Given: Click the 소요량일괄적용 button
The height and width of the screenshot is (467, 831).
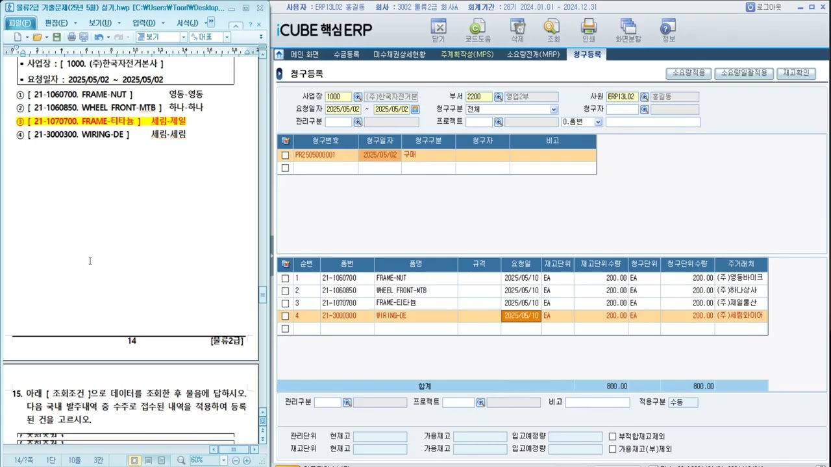Looking at the screenshot, I should coord(744,73).
